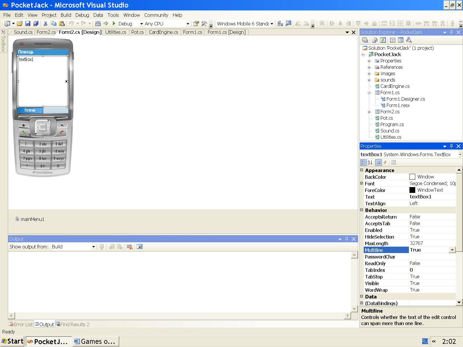Show Events lightning bolt in Properties
This screenshot has width=463, height=347.
pyautogui.click(x=385, y=163)
